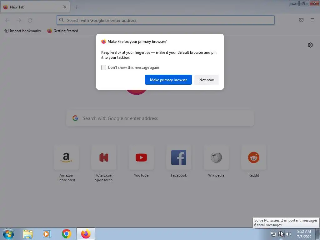Viewport: 320px width, 240px height.
Task: Open the network tray icon
Action: [x=273, y=234]
